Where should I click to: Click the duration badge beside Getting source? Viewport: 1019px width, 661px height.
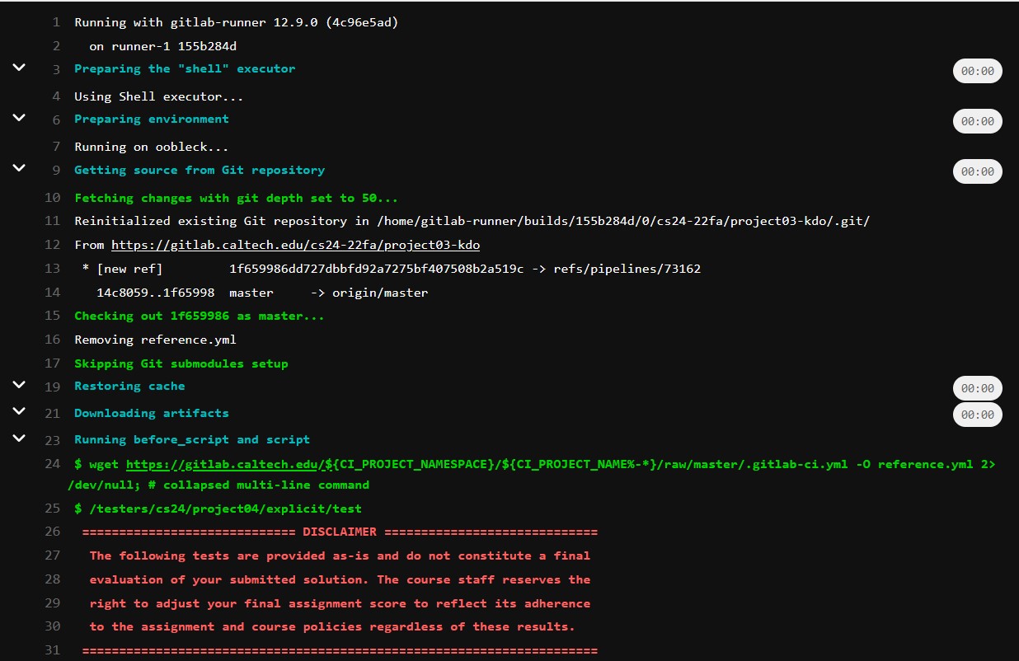(x=977, y=171)
